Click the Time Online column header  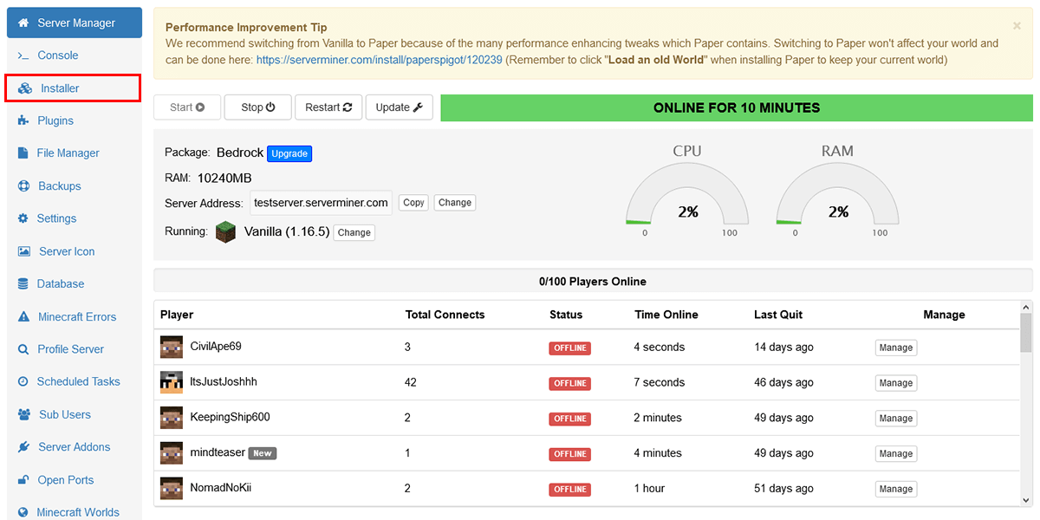tap(666, 315)
